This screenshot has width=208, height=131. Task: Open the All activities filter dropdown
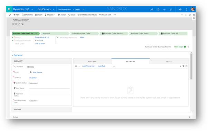[x=77, y=66]
